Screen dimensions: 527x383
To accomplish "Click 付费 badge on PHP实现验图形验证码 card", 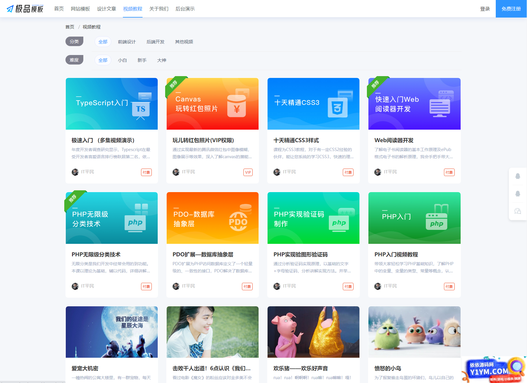I will pyautogui.click(x=348, y=287).
